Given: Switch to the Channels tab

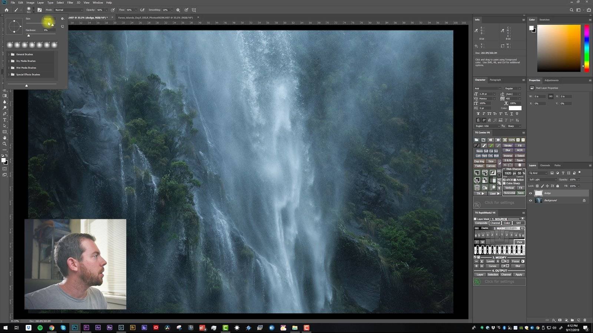Looking at the screenshot, I should (x=545, y=165).
